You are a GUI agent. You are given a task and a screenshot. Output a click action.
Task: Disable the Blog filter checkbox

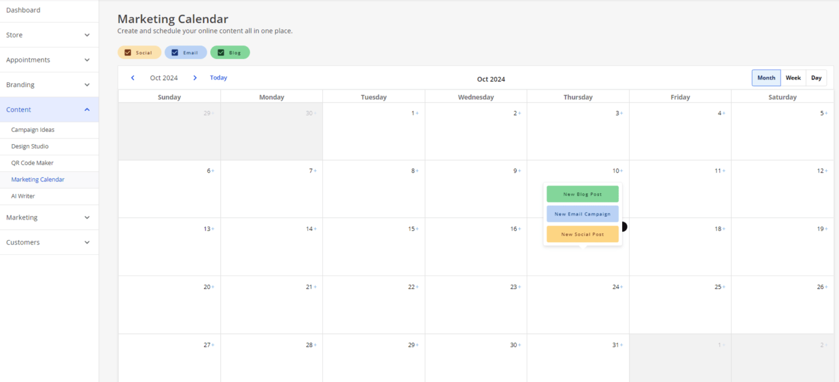coord(221,53)
